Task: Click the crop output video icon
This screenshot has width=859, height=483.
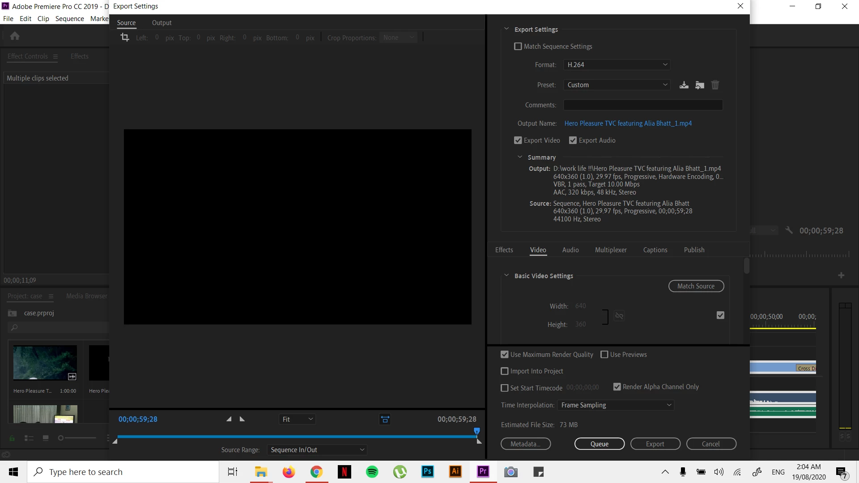Action: point(125,38)
